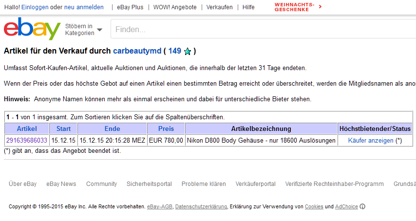Image resolution: width=416 pixels, height=221 pixels.
Task: Open seller profile carbeautymd
Action: tap(137, 51)
